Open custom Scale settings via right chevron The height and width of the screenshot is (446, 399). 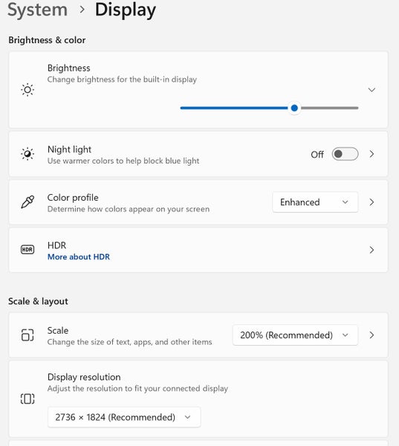pos(372,335)
